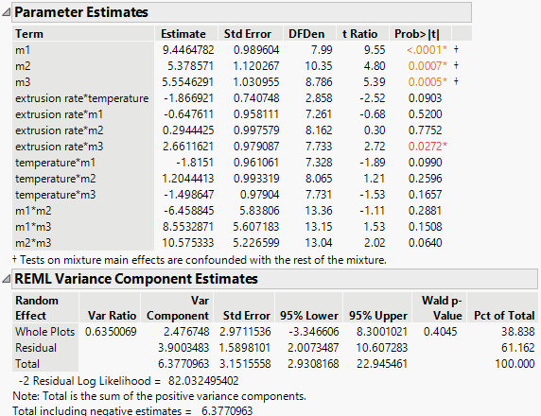Select the Wald p-Value column header
Image resolution: width=541 pixels, height=416 pixels.
pyautogui.click(x=442, y=307)
